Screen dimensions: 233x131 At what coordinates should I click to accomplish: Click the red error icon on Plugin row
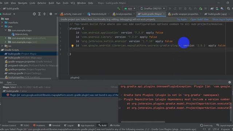(8, 95)
